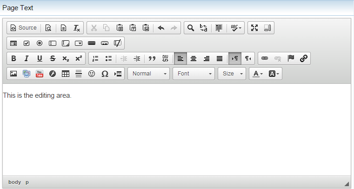Enable center text alignment
354x189 pixels.
click(x=194, y=58)
